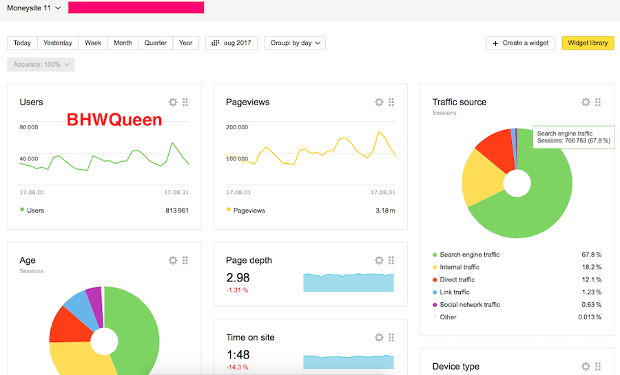
Task: Toggle the Other legend item
Action: tap(445, 317)
